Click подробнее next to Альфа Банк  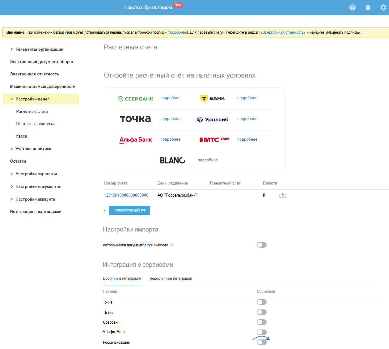point(170,139)
